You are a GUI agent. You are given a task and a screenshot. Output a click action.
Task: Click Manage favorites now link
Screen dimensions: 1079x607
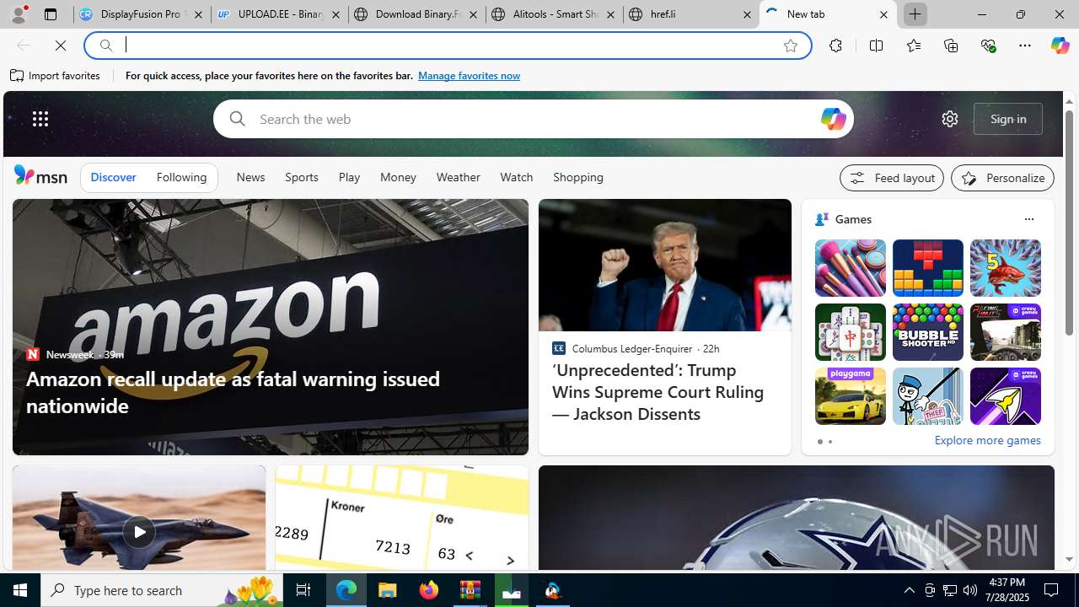coord(469,76)
